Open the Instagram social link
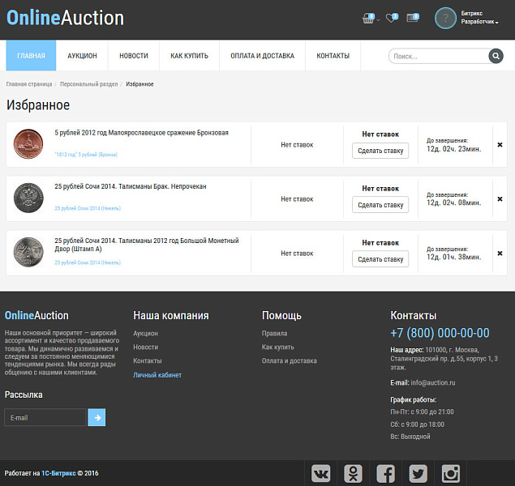Screen dimensions: 515x486 [450, 473]
